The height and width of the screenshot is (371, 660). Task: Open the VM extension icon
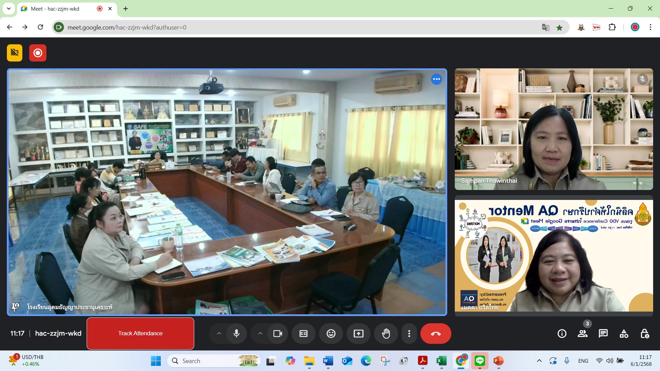pyautogui.click(x=596, y=27)
